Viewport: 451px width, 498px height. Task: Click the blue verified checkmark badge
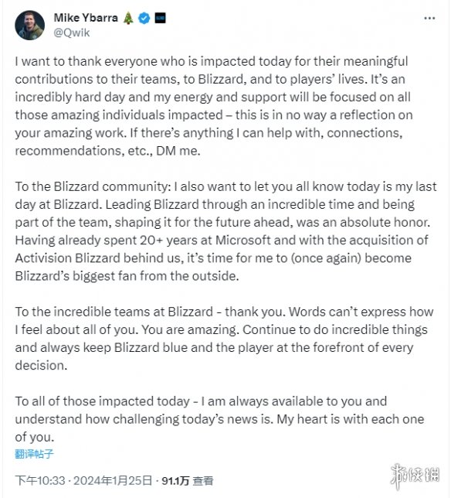(x=144, y=18)
